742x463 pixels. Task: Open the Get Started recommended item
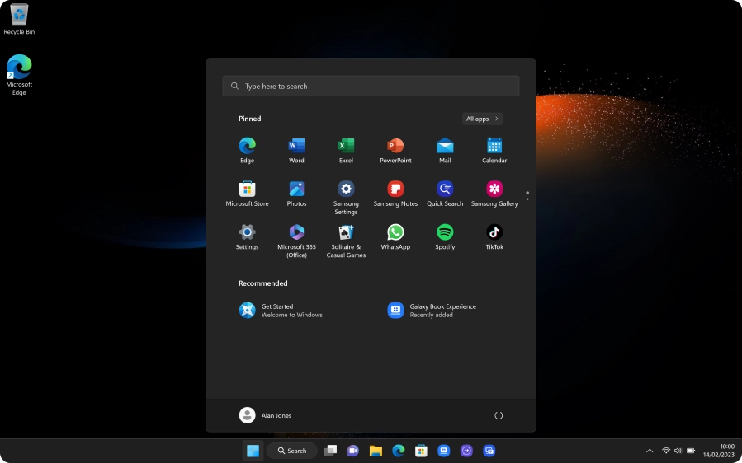click(x=281, y=310)
